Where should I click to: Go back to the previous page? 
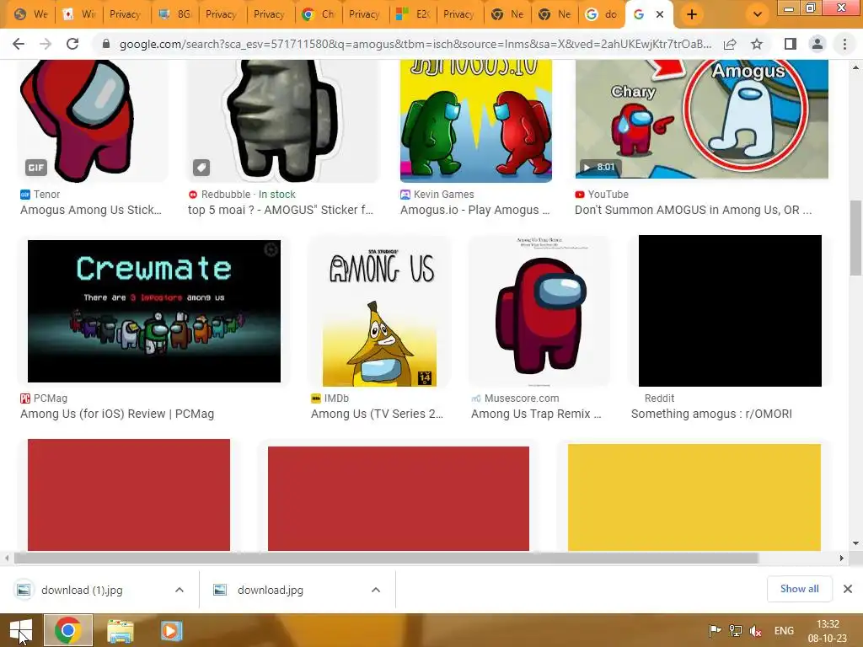click(x=19, y=44)
